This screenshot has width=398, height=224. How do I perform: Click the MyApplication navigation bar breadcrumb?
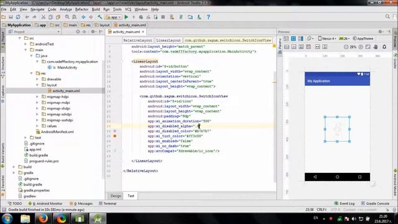tap(17, 25)
